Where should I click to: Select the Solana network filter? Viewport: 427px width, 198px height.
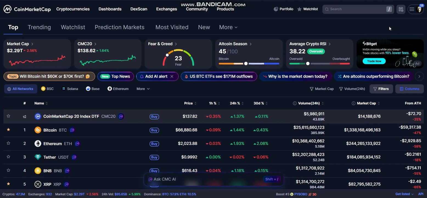point(70,89)
